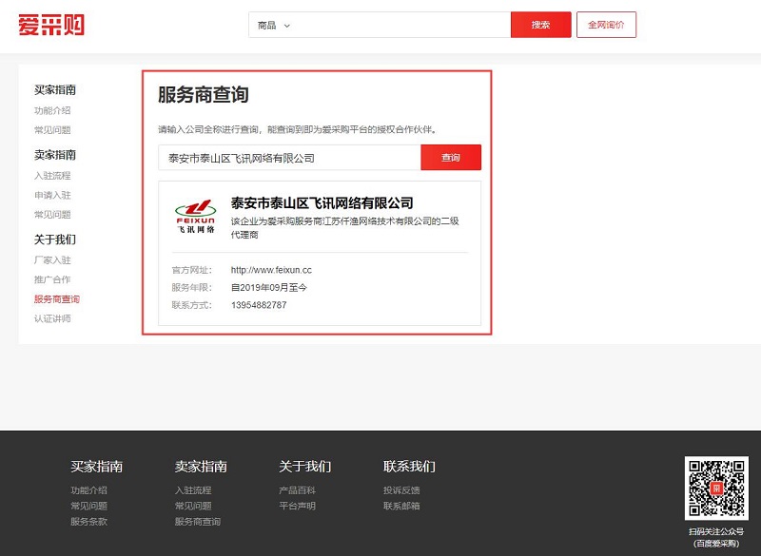Screen dimensions: 761x556
Task: Click the phone number 13954882787
Action: click(x=259, y=305)
